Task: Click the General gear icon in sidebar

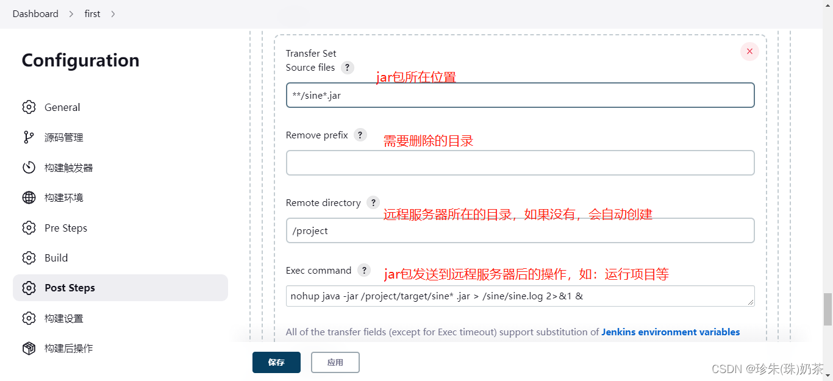Action: (29, 107)
